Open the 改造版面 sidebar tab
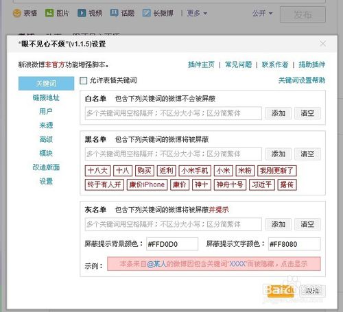The image size is (343, 312). tap(46, 167)
